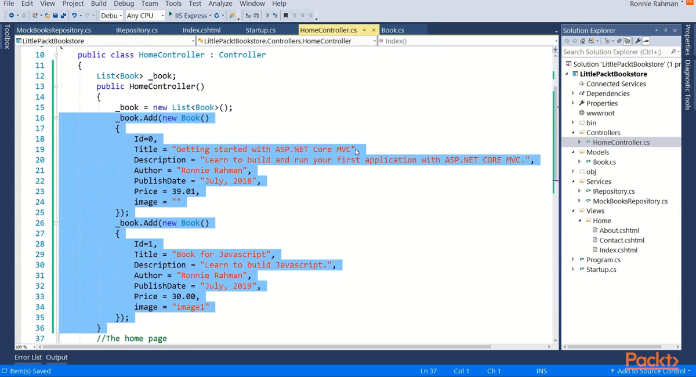Open the Any CPU platform dropdown
The height and width of the screenshot is (377, 696).
145,15
